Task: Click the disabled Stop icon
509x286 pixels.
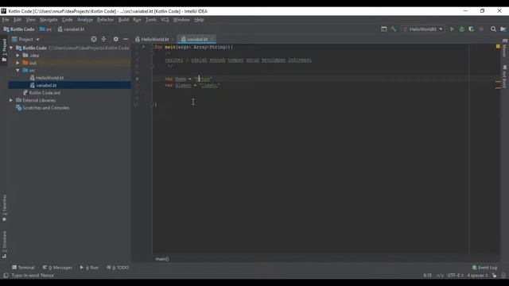Action: 481,29
